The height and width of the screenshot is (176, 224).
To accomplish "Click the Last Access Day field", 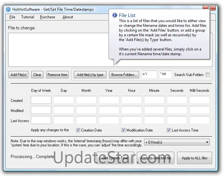I will (x=64, y=120).
